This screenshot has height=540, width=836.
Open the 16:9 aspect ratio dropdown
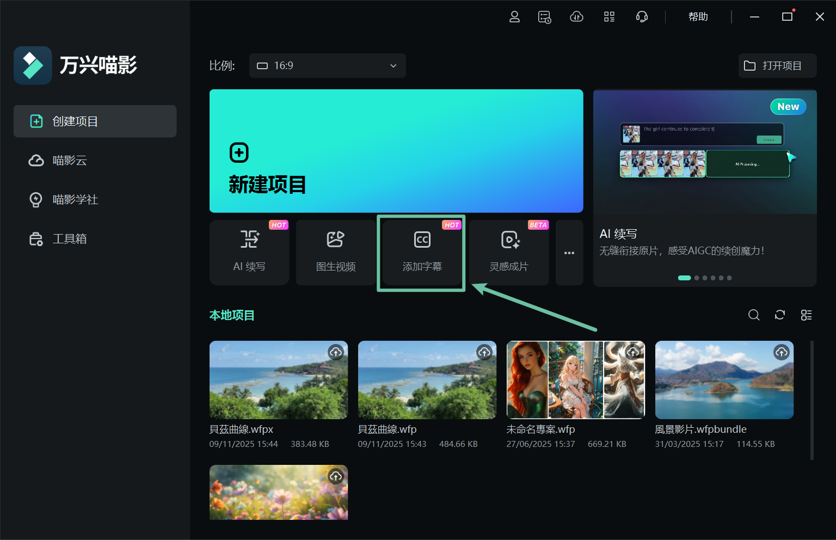[327, 65]
